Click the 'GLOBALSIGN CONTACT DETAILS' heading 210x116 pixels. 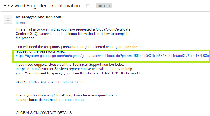click(x=44, y=113)
